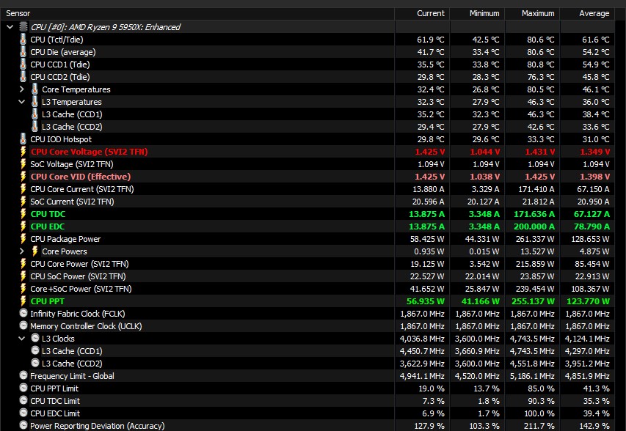Click clock icon beside Frequency Limit - Global
Image resolution: width=626 pixels, height=431 pixels.
(x=23, y=375)
